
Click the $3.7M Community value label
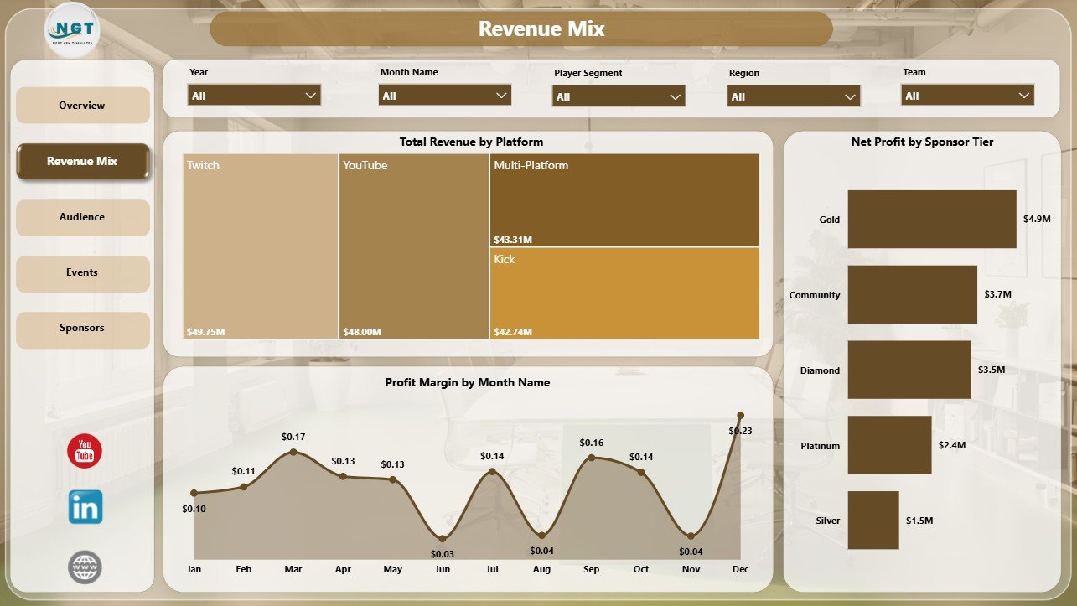997,294
